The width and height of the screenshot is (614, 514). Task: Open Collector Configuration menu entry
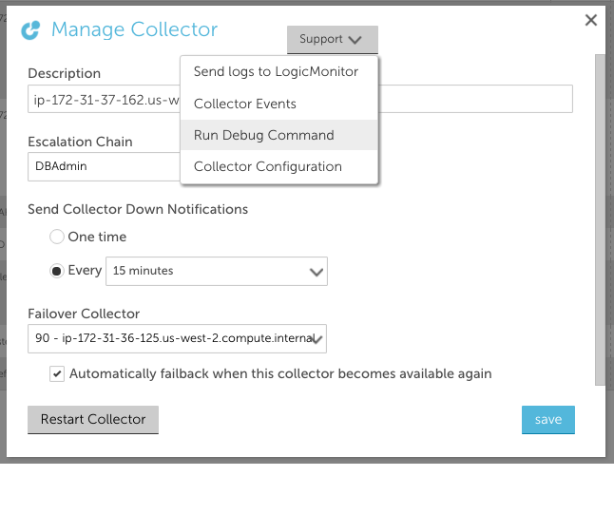tap(268, 166)
